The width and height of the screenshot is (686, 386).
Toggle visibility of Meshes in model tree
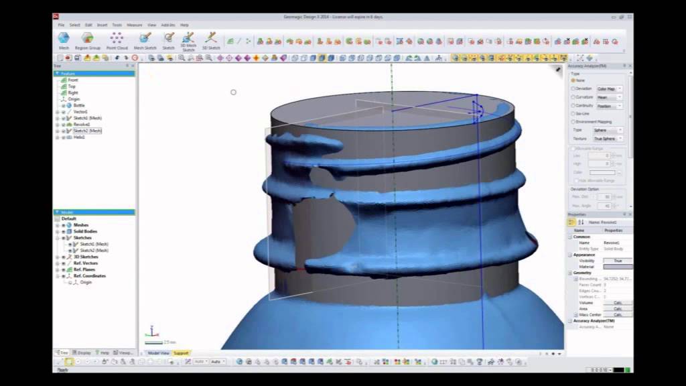point(64,225)
